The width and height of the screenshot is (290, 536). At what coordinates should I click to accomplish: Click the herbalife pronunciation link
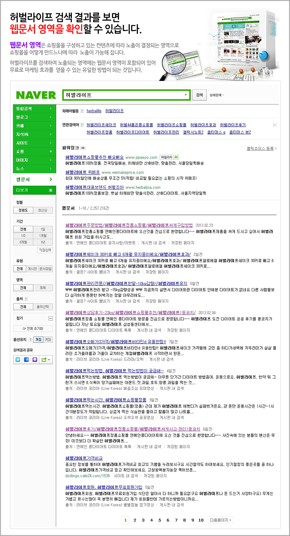[94, 111]
